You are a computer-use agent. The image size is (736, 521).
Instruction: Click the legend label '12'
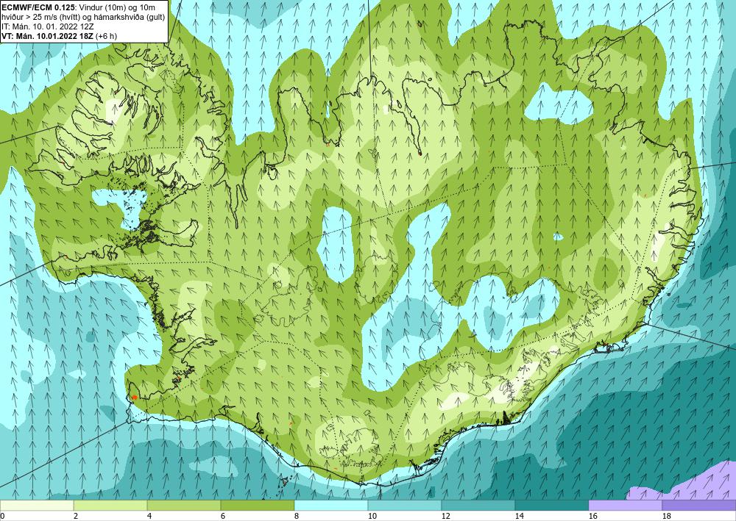point(445,517)
